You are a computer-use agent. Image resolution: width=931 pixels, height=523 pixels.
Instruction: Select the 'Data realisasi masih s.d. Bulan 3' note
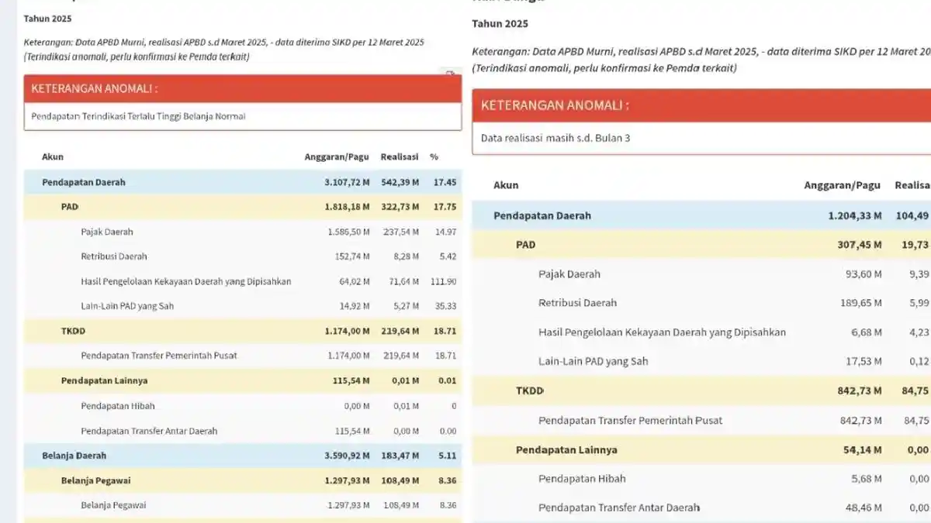[555, 138]
